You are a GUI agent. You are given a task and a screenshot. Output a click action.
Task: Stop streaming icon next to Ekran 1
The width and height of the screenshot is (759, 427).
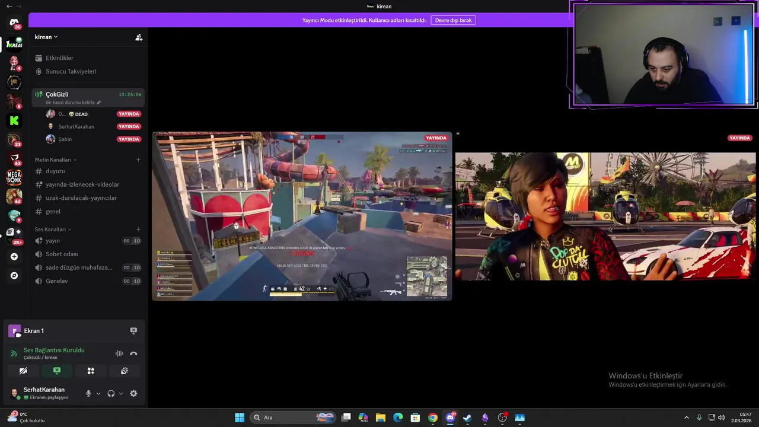(x=133, y=331)
